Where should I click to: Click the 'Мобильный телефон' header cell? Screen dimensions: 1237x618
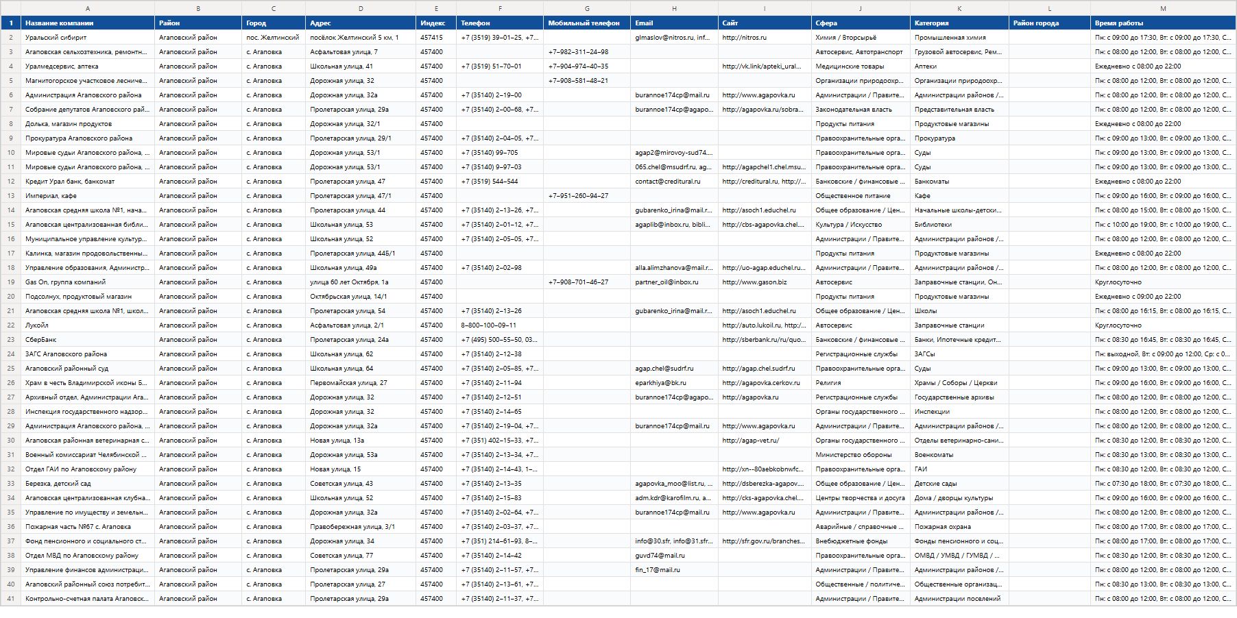(587, 23)
